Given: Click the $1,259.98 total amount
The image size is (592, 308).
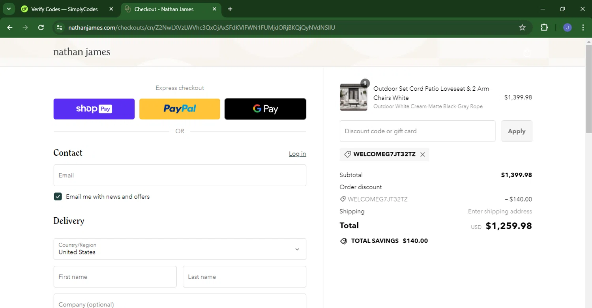Looking at the screenshot, I should click(x=509, y=226).
